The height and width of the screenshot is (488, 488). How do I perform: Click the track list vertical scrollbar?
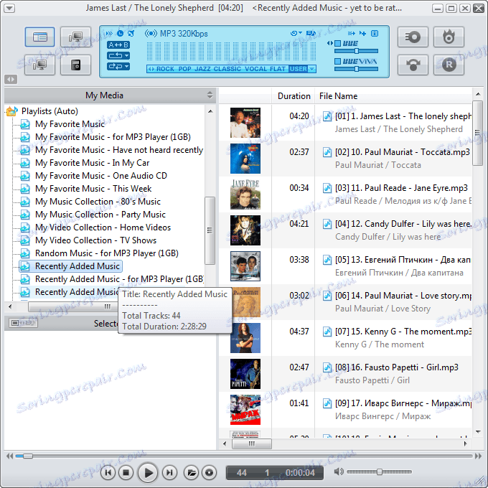(478, 133)
